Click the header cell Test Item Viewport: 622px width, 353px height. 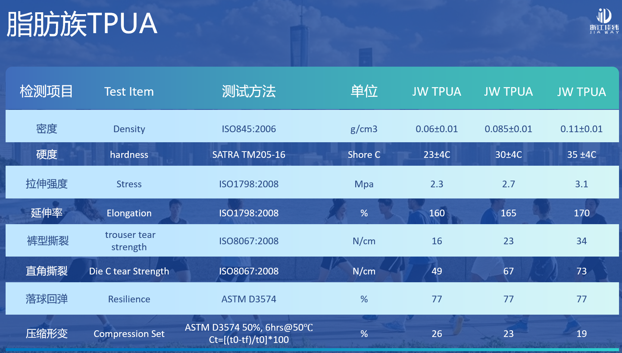pos(129,92)
